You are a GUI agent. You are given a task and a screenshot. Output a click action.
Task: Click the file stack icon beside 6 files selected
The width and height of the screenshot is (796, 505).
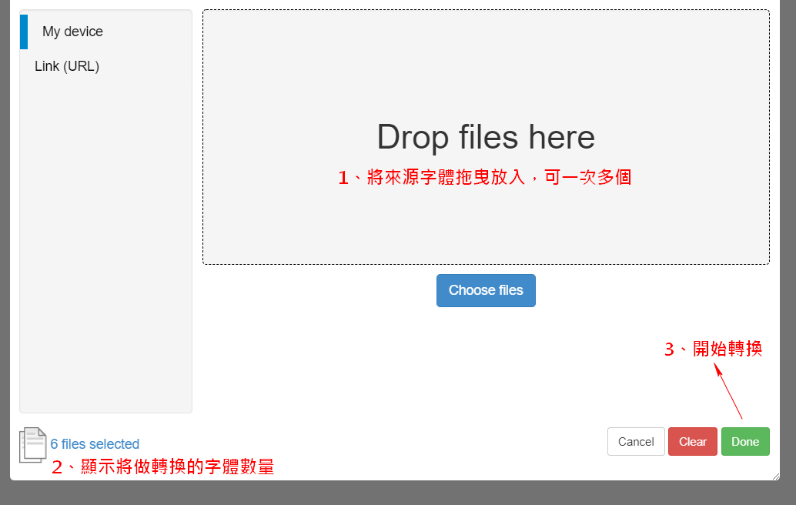click(32, 444)
